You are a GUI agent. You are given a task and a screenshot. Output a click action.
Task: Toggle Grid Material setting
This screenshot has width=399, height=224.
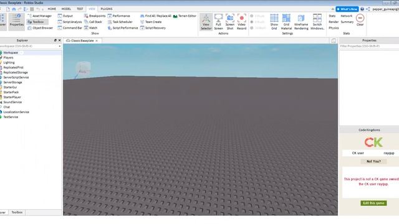(286, 22)
